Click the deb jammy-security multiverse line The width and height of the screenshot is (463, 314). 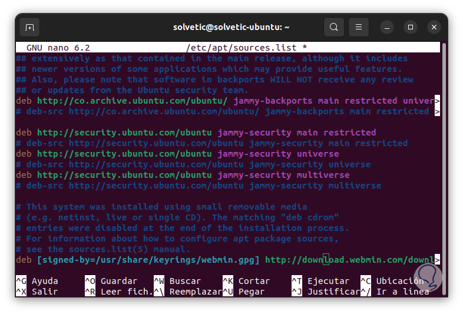point(183,175)
